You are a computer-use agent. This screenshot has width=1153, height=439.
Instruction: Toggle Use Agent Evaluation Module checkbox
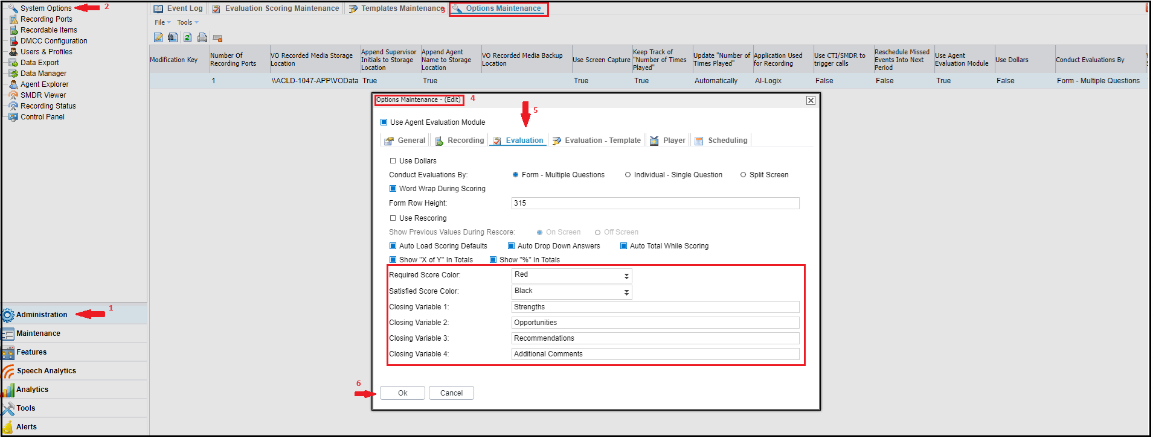(384, 122)
